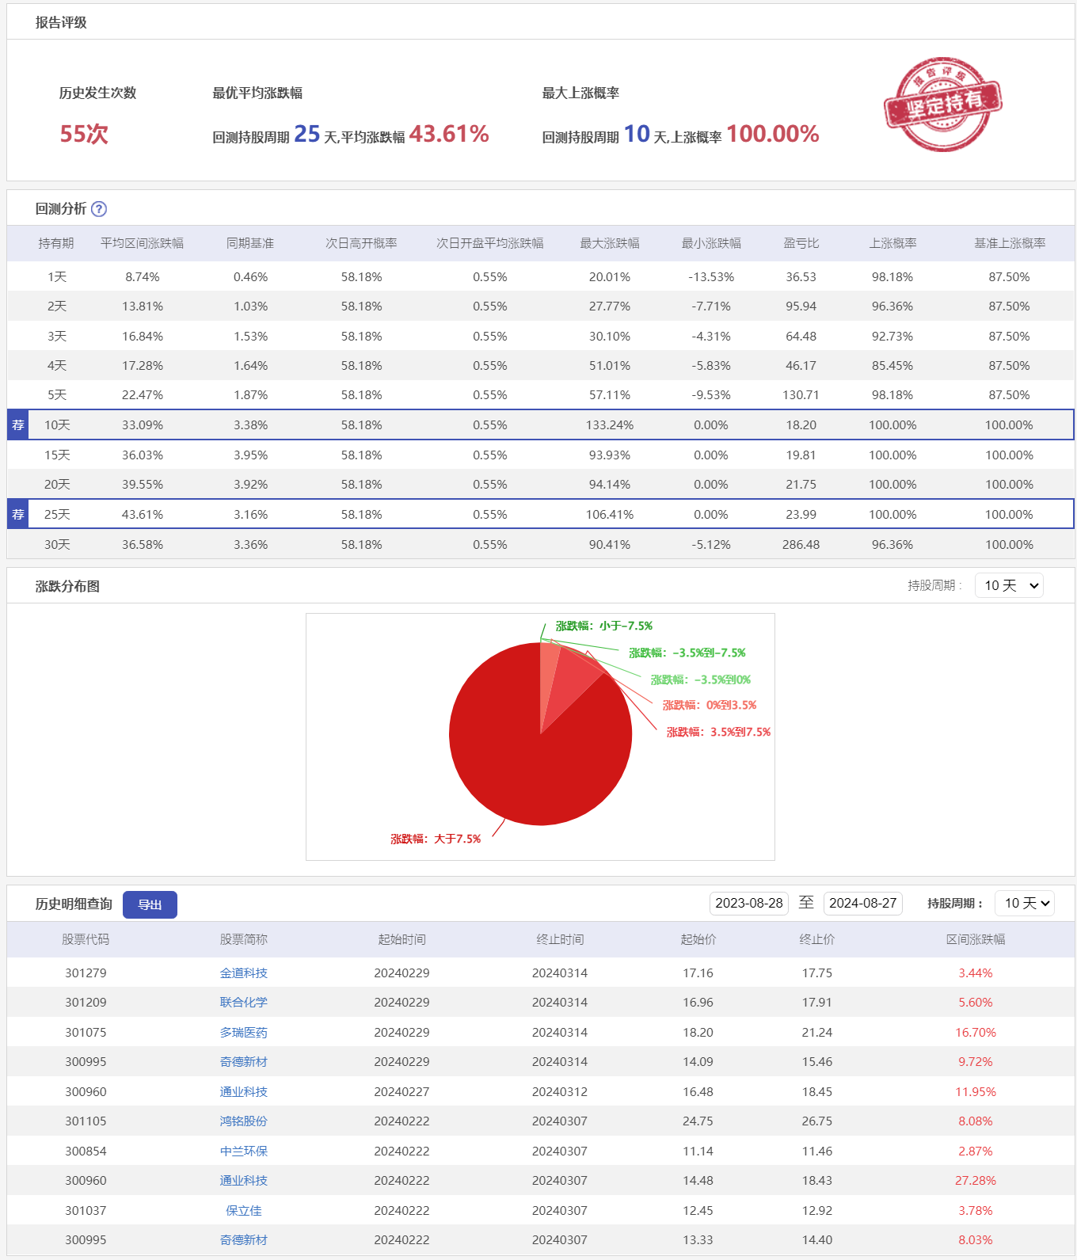Open the 金道科技 stock link

[244, 973]
